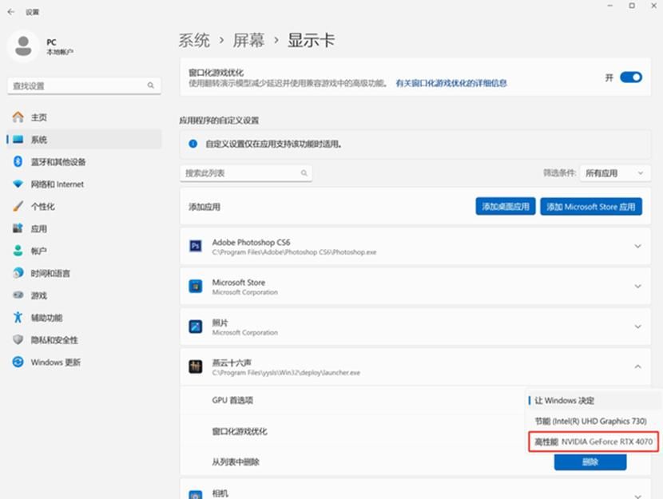Select 让 Windows 决定 option
The height and width of the screenshot is (499, 663).
[594, 400]
